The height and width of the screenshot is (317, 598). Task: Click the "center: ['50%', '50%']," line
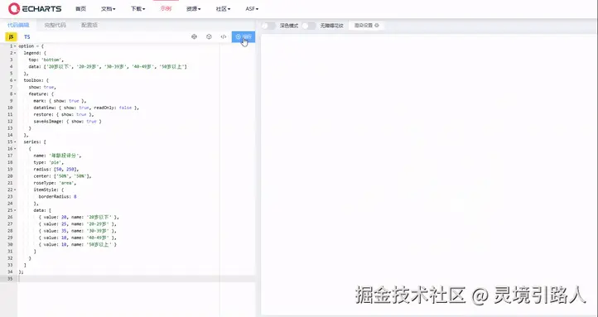tap(63, 176)
